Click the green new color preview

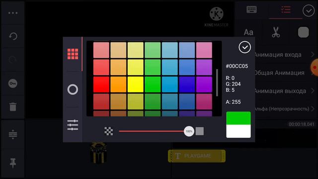point(238,118)
